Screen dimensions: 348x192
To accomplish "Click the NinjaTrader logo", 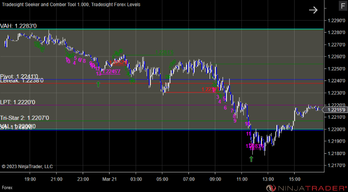I will coord(307,188).
